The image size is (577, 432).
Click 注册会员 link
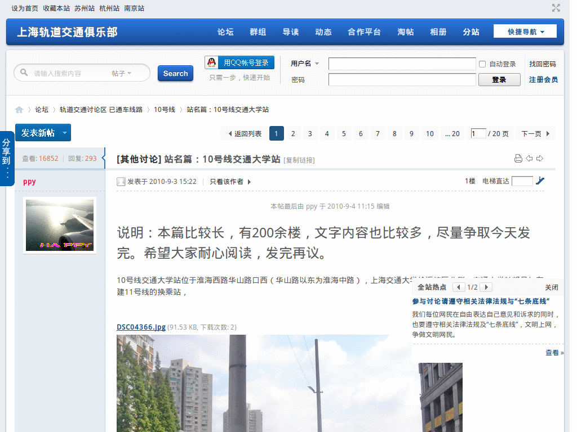pyautogui.click(x=543, y=80)
